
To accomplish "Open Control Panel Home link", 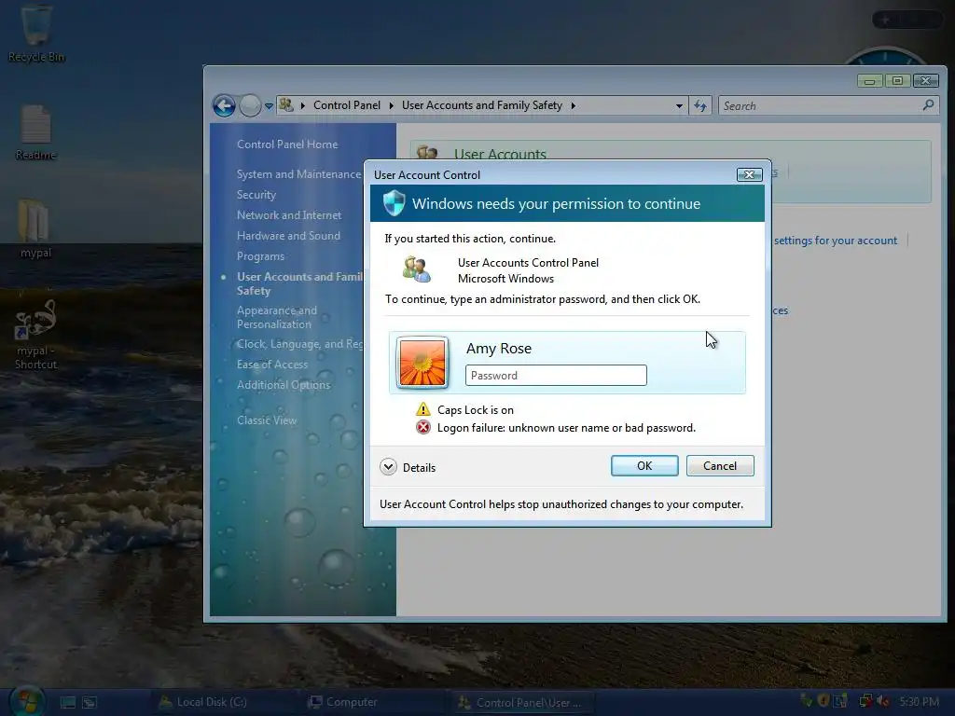I will pos(287,145).
